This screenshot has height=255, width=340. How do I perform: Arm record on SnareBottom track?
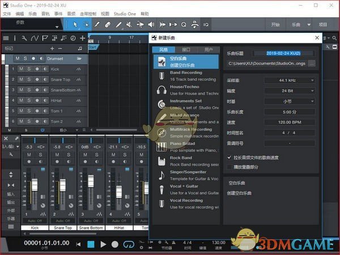pyautogui.click(x=37, y=90)
